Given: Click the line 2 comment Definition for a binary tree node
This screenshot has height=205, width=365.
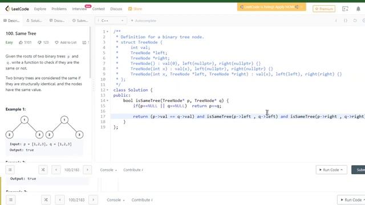Looking at the screenshot, I should pyautogui.click(x=160, y=37).
